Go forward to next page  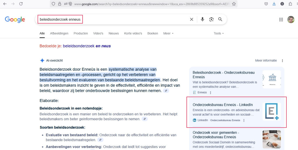click(13, 4)
